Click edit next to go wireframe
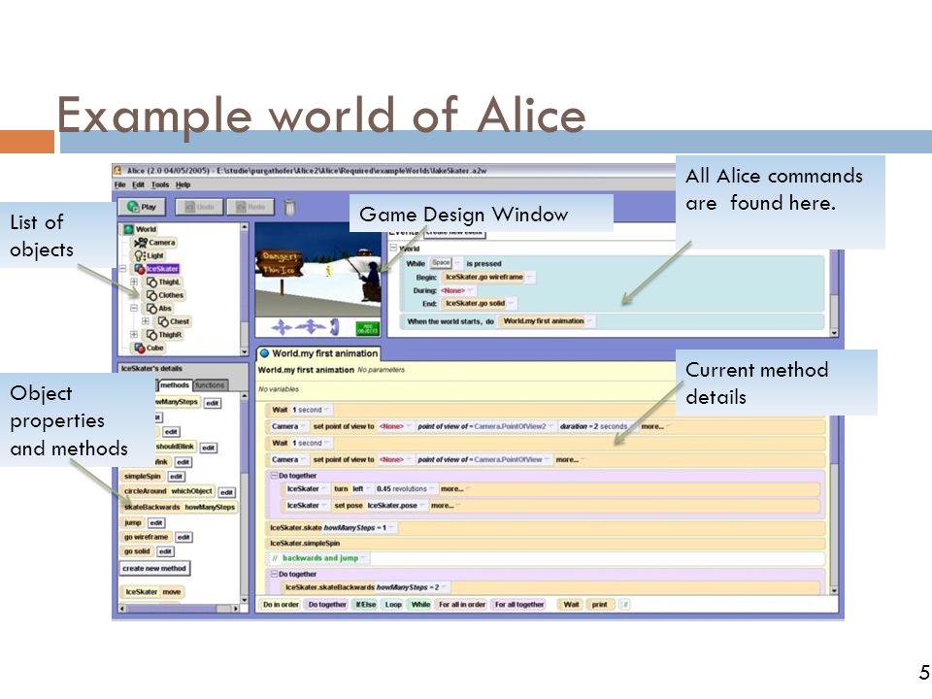The height and width of the screenshot is (699, 932). pos(183,537)
